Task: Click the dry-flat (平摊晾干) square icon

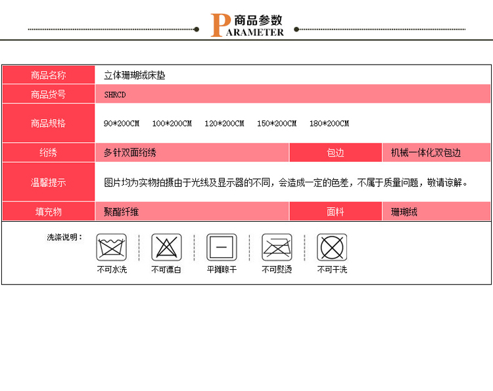Action: click(222, 248)
